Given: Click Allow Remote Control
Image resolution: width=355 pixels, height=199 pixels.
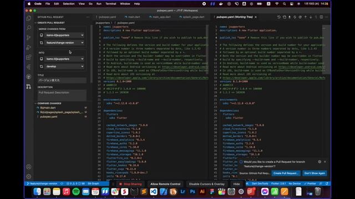Looking at the screenshot, I should pyautogui.click(x=165, y=184).
